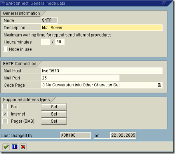Click the Node field showing SMTP

pyautogui.click(x=49, y=20)
